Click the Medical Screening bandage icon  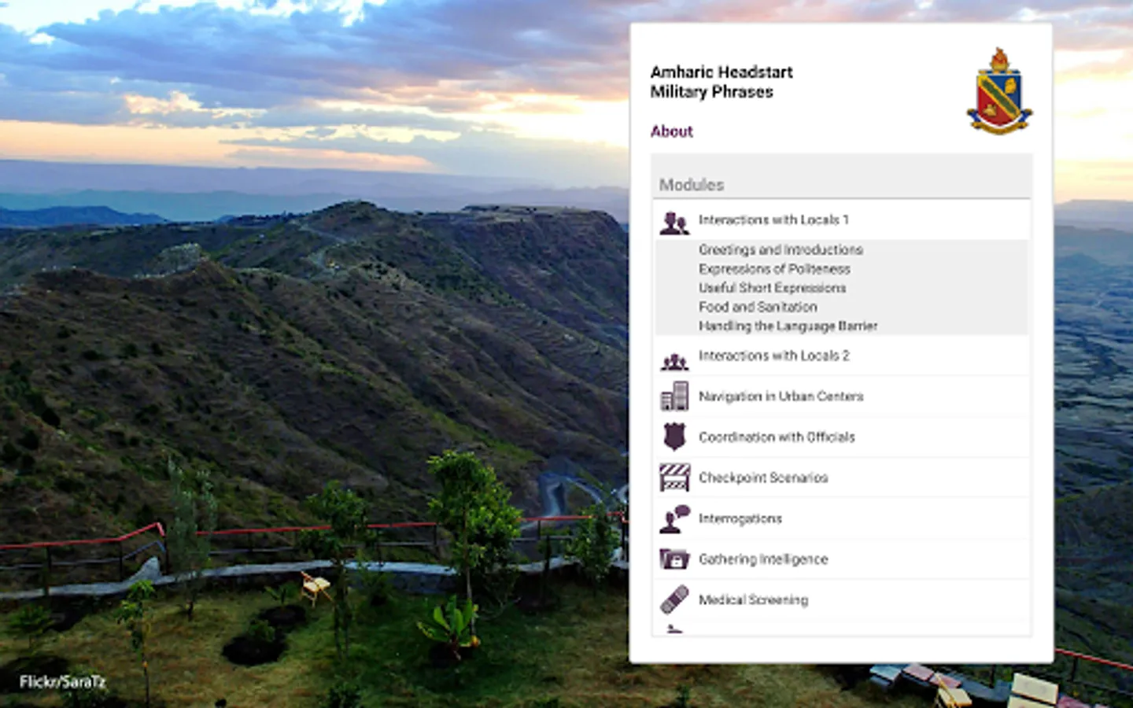click(x=674, y=600)
